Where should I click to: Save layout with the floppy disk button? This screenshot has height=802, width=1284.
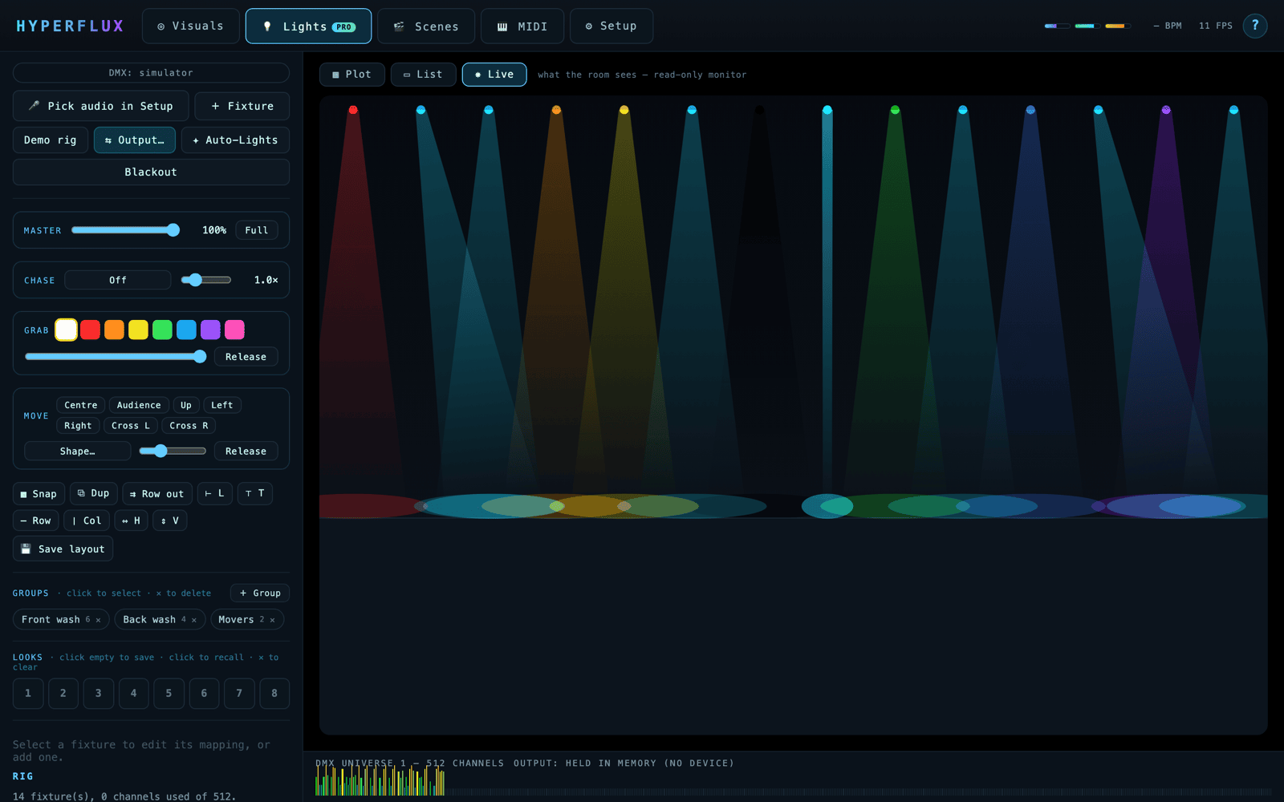tap(63, 549)
